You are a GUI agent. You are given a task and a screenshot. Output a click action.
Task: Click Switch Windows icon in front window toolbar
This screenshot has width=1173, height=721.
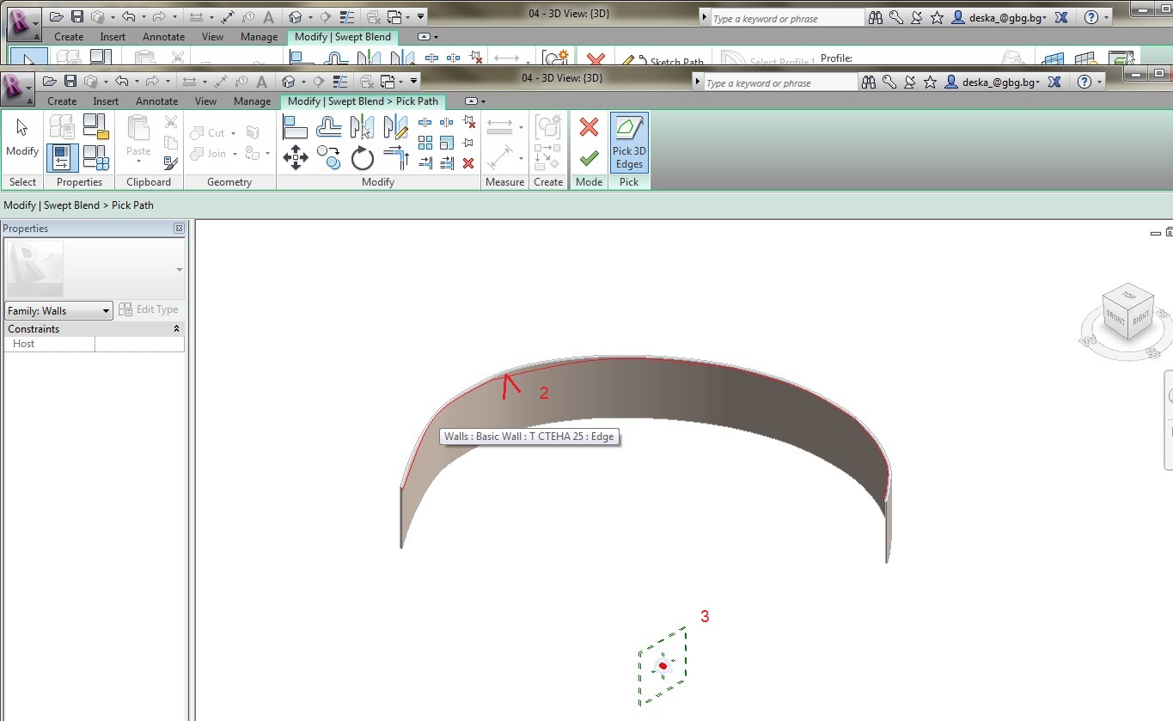(x=388, y=82)
